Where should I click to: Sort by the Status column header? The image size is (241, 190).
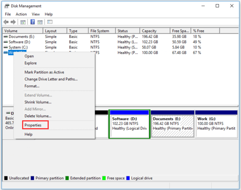[x=128, y=31]
